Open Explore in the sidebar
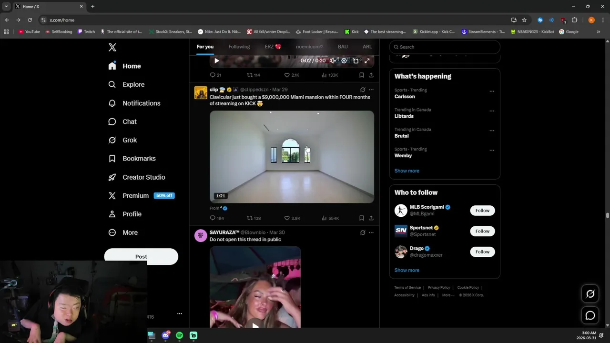Image resolution: width=610 pixels, height=343 pixels. click(x=126, y=84)
